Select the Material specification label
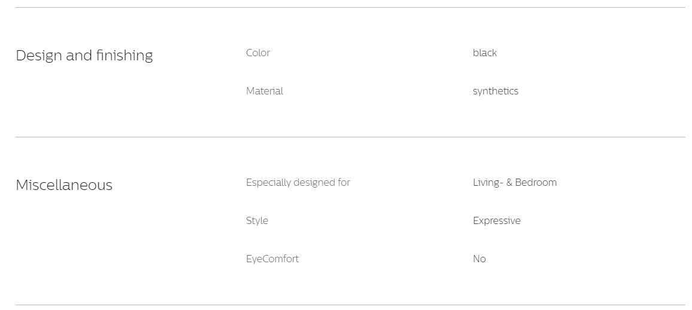The height and width of the screenshot is (310, 692). (265, 91)
